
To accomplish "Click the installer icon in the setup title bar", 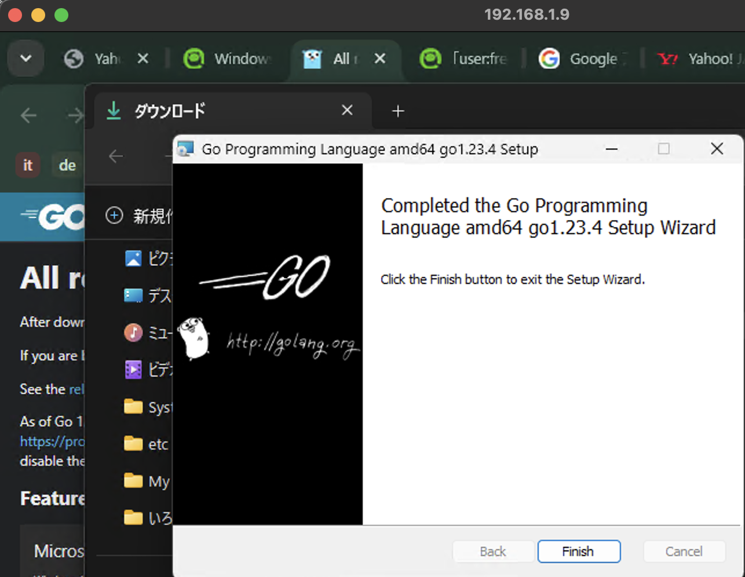I will click(186, 149).
